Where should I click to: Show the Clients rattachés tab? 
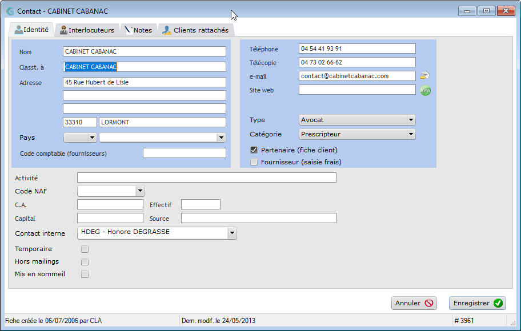click(x=196, y=30)
